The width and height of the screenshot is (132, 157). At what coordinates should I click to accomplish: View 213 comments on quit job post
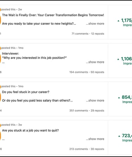[78, 149]
